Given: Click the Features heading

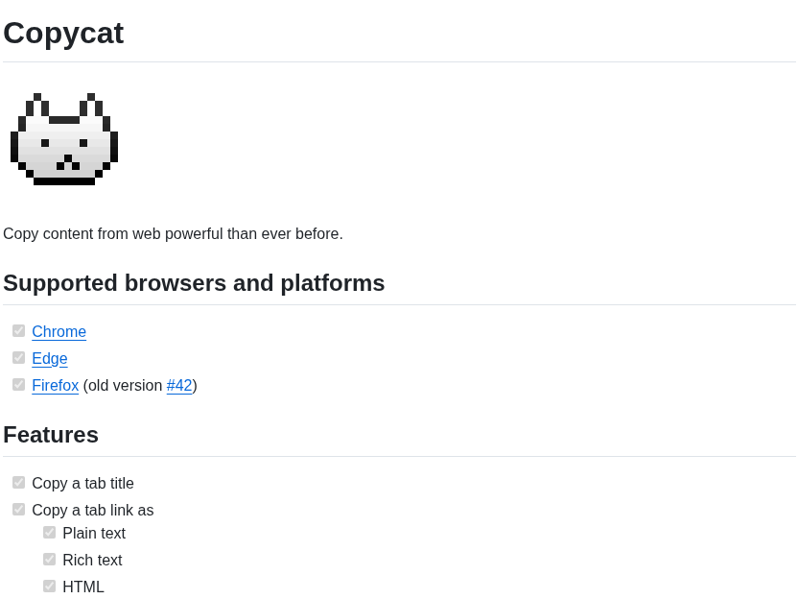Looking at the screenshot, I should 51,435.
